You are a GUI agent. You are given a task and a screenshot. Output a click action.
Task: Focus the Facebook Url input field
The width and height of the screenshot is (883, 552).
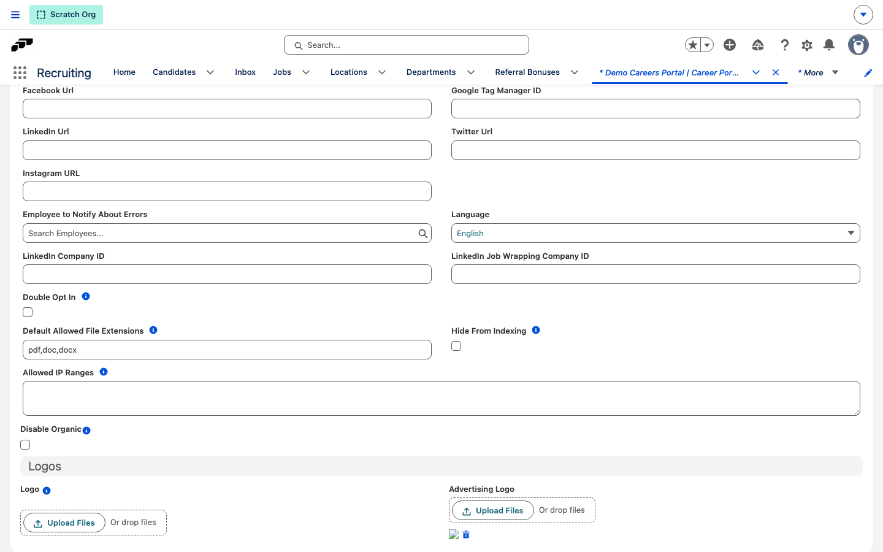click(x=227, y=109)
